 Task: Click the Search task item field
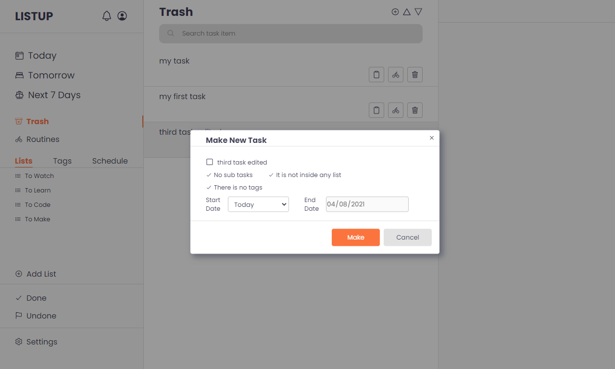point(291,34)
